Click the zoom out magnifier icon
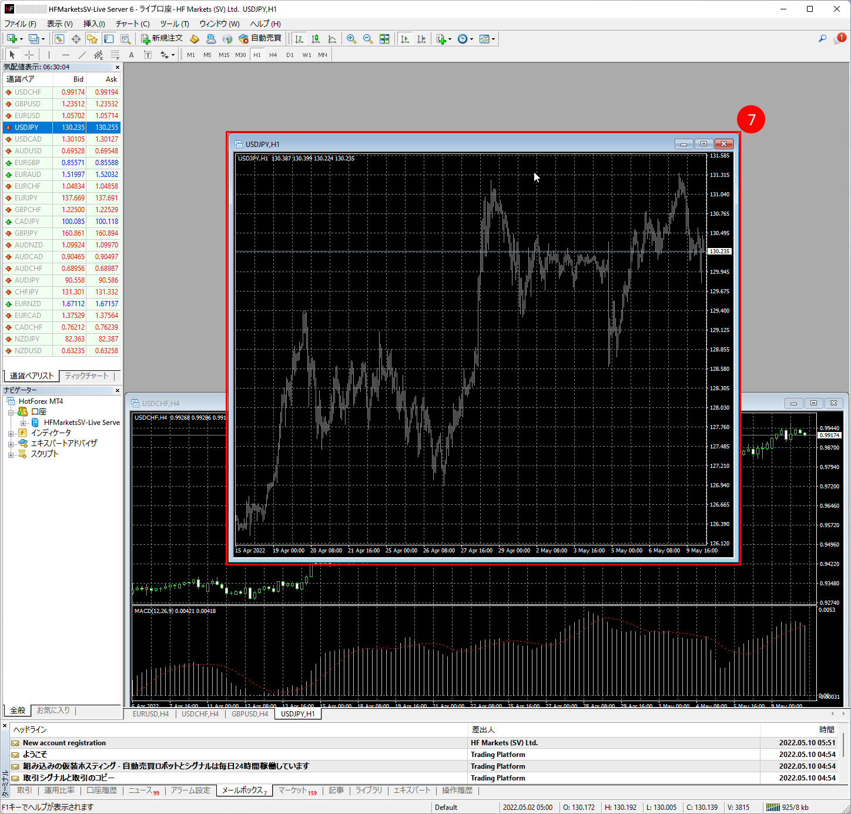The image size is (851, 814). [x=367, y=39]
